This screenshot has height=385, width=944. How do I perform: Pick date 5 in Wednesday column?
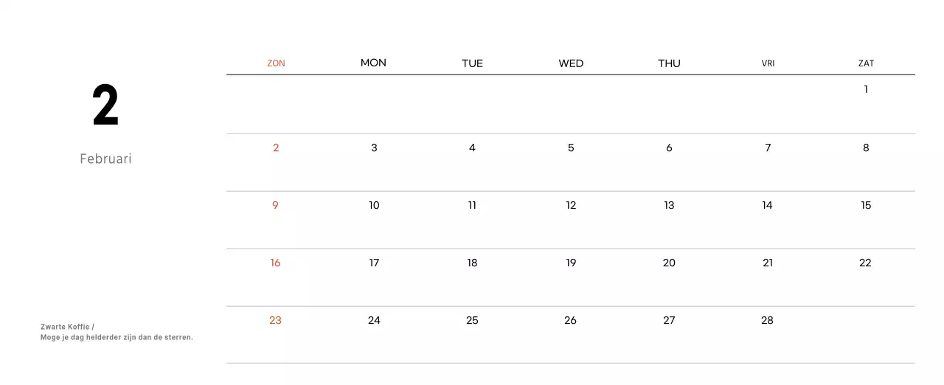(571, 148)
